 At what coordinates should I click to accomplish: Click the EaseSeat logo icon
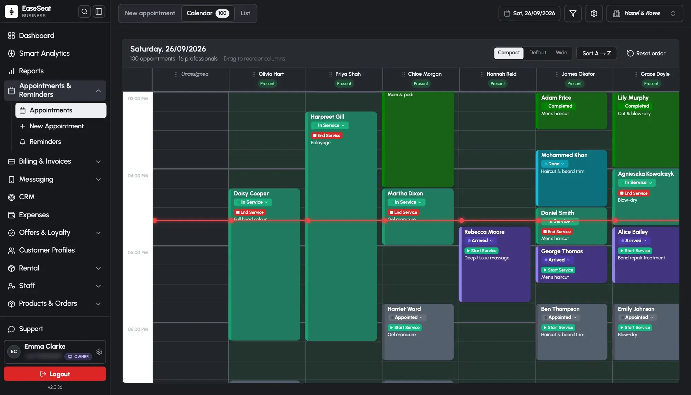coord(11,11)
